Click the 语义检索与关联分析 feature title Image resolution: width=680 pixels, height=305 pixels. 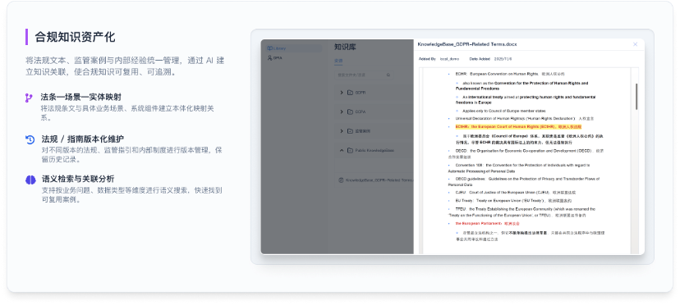pyautogui.click(x=78, y=179)
